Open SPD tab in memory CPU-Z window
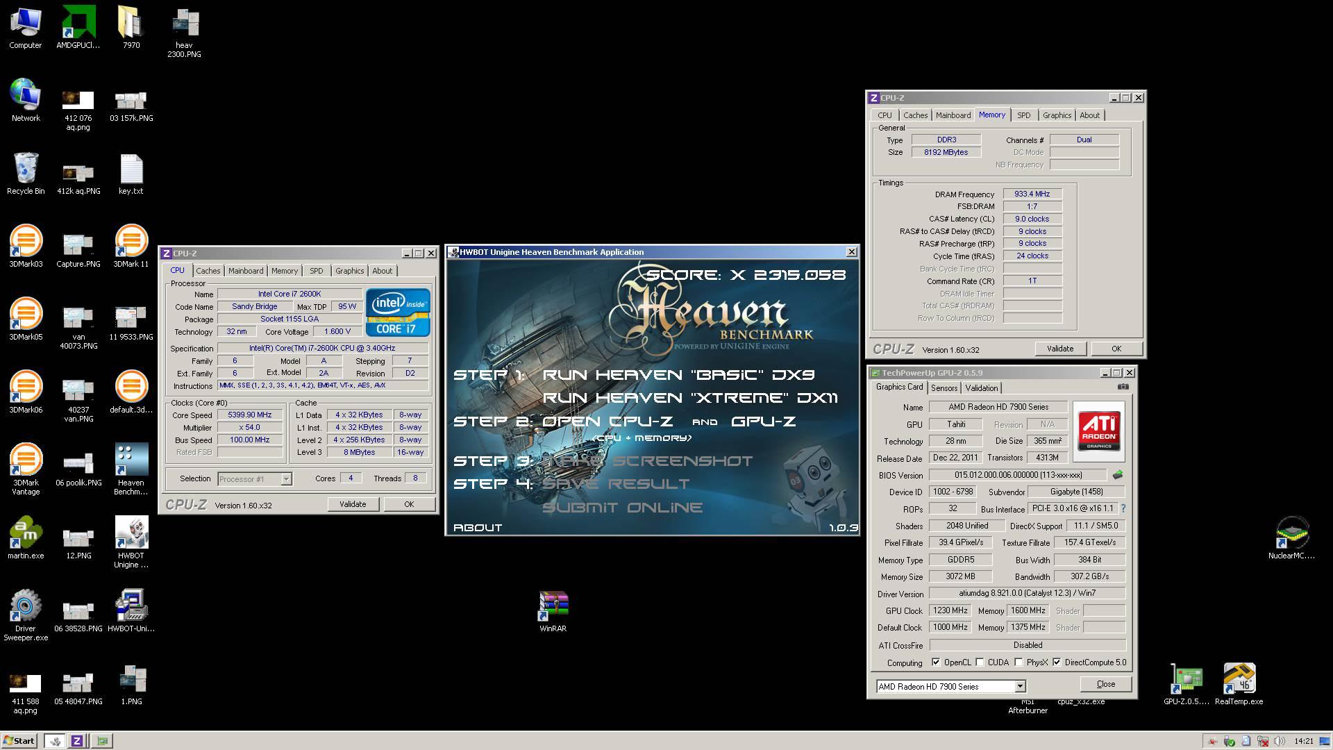The width and height of the screenshot is (1333, 750). (x=1024, y=115)
